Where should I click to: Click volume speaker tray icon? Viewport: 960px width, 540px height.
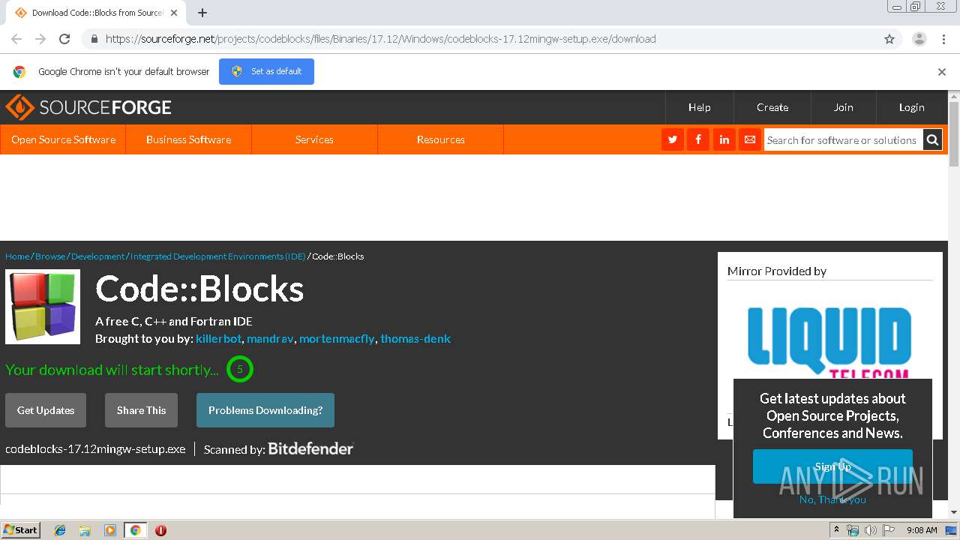[x=871, y=530]
